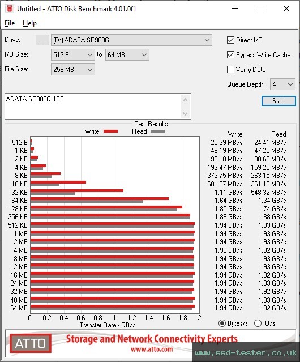Expand the Drive selection dropdown
300x362 pixels.
(x=131, y=40)
